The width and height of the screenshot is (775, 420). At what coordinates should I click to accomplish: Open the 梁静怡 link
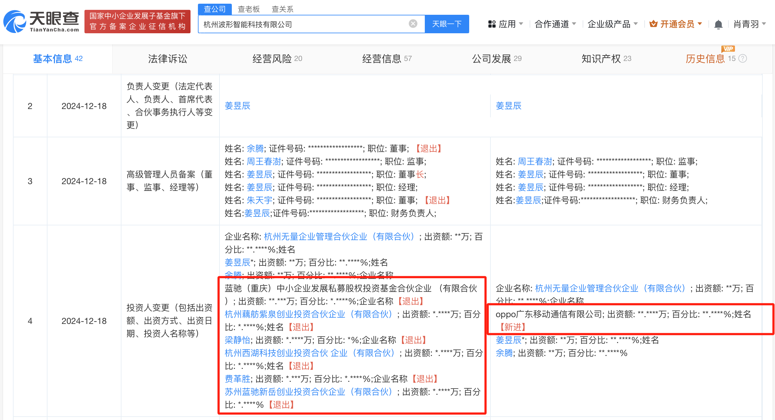(x=237, y=340)
